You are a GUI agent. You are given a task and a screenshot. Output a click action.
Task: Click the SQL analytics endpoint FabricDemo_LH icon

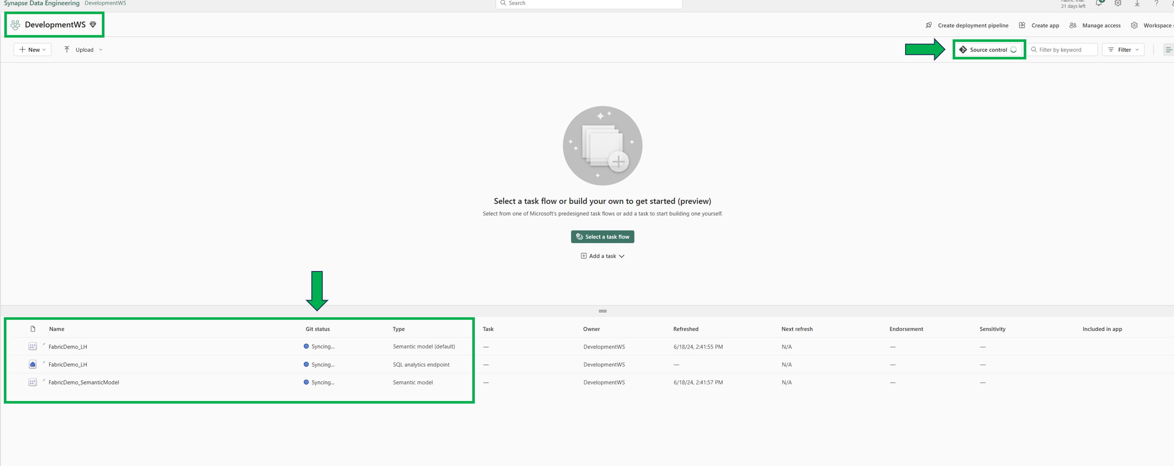[x=32, y=364]
